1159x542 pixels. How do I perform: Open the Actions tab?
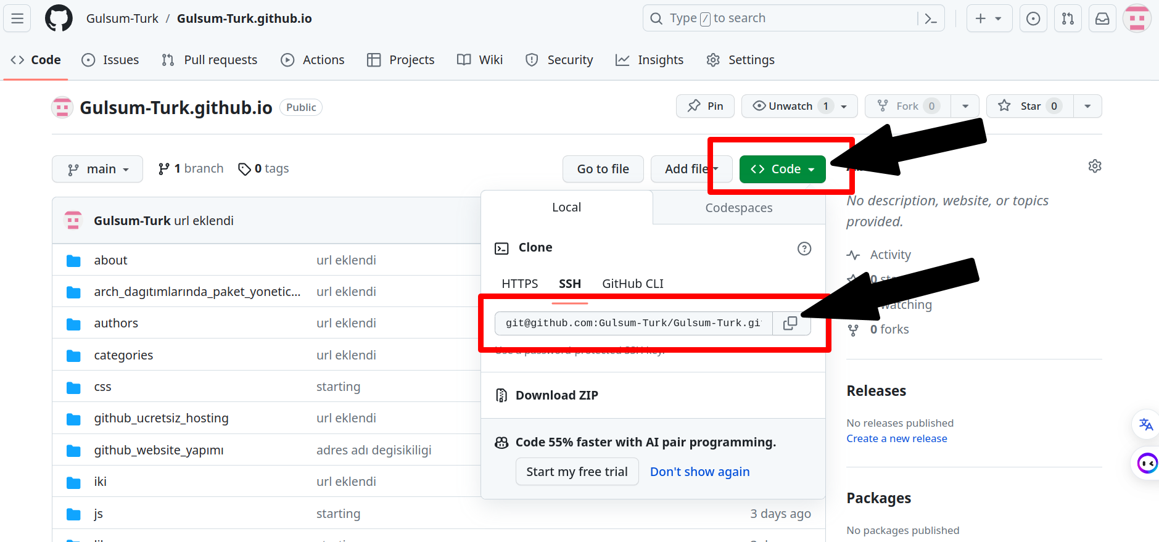313,60
